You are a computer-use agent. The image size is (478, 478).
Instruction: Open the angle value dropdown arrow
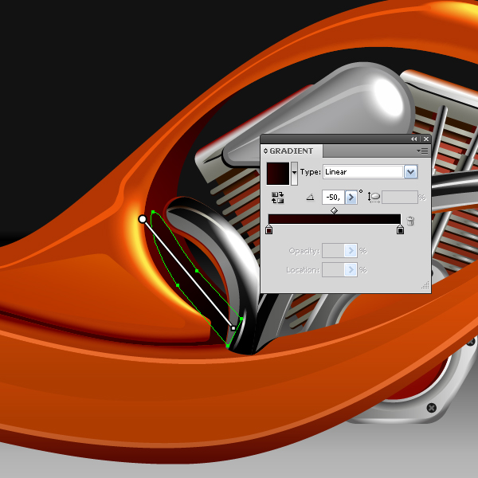[x=351, y=198]
